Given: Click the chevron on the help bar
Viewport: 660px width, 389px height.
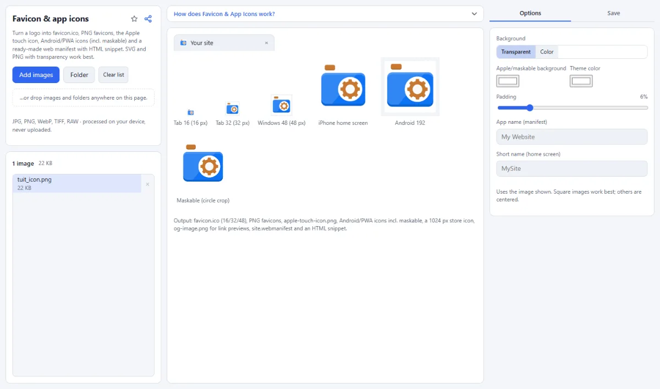Looking at the screenshot, I should pyautogui.click(x=475, y=14).
